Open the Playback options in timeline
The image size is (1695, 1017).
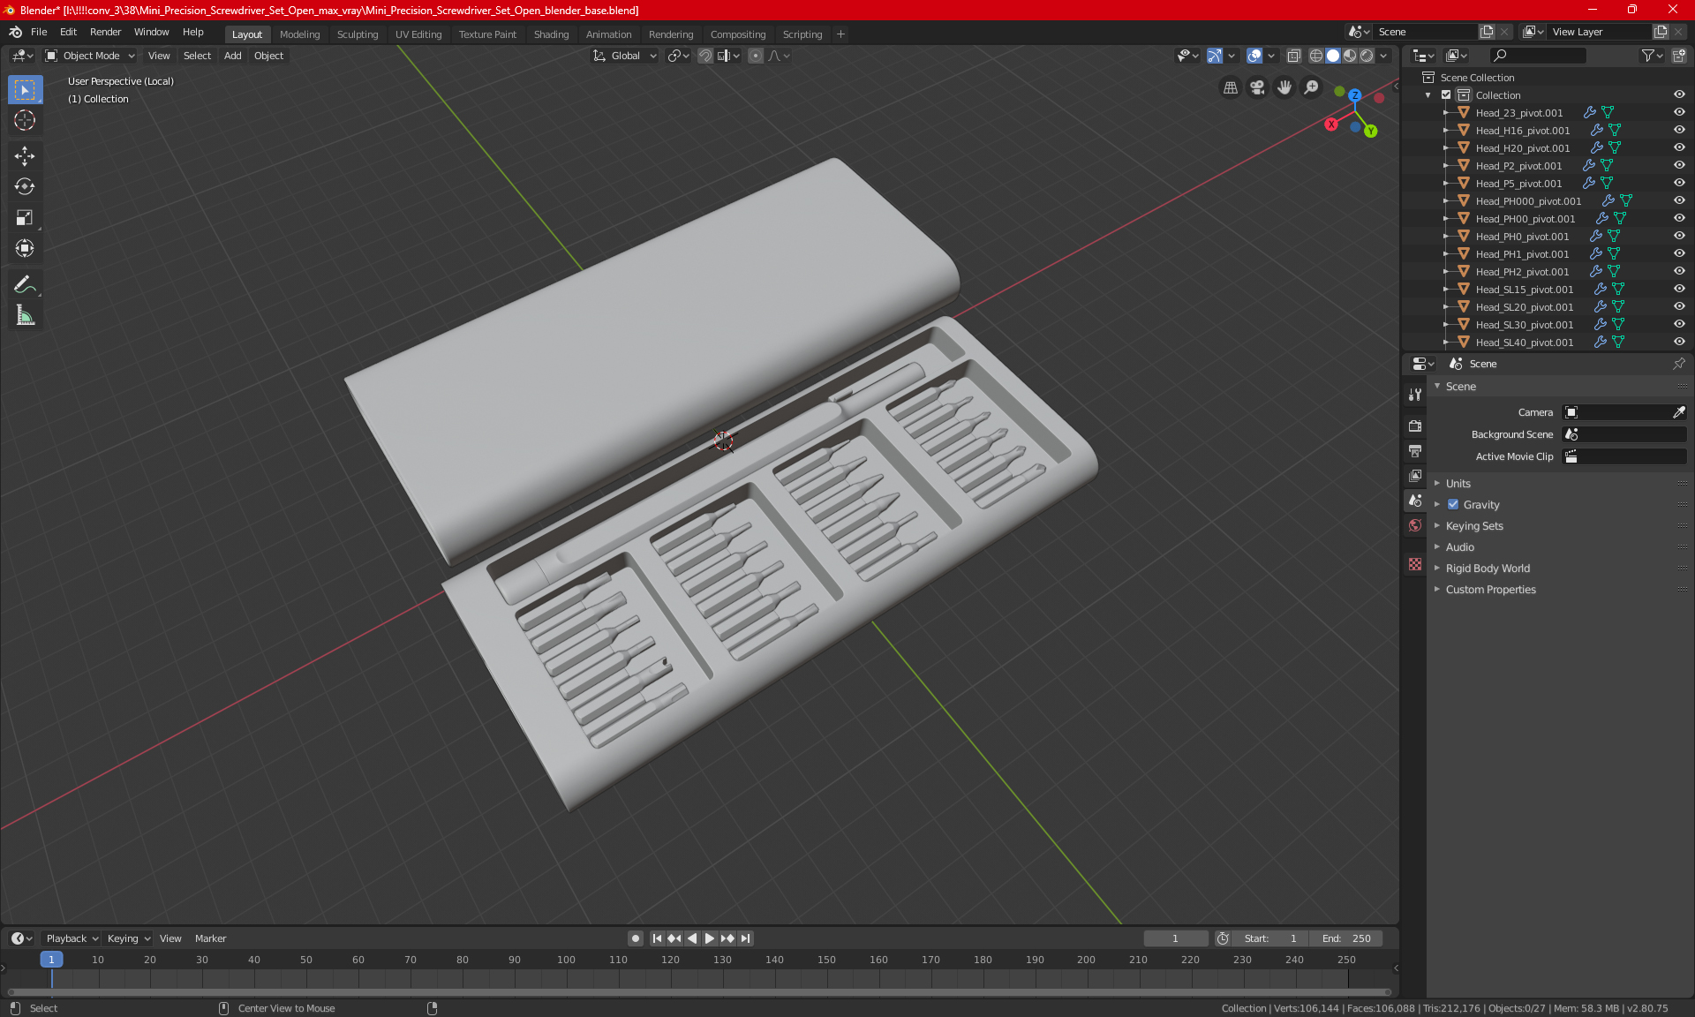point(72,938)
